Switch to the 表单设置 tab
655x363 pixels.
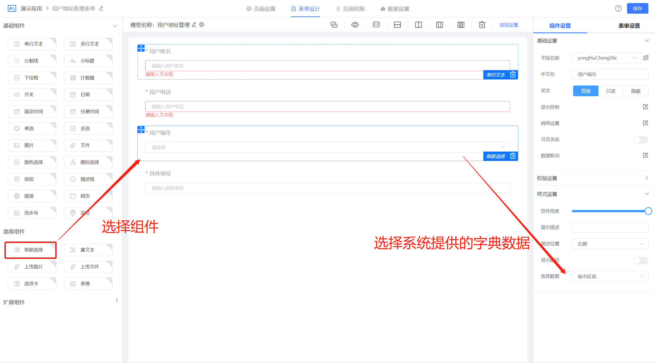629,26
